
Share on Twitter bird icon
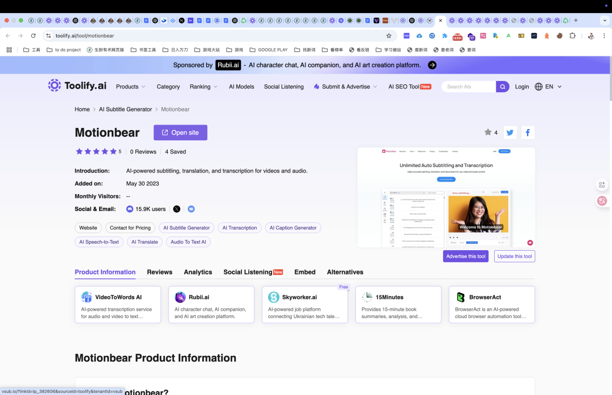(x=510, y=132)
